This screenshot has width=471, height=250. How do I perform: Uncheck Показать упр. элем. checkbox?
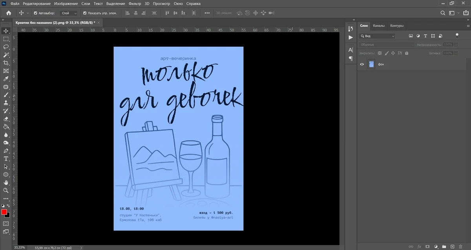tap(85, 13)
